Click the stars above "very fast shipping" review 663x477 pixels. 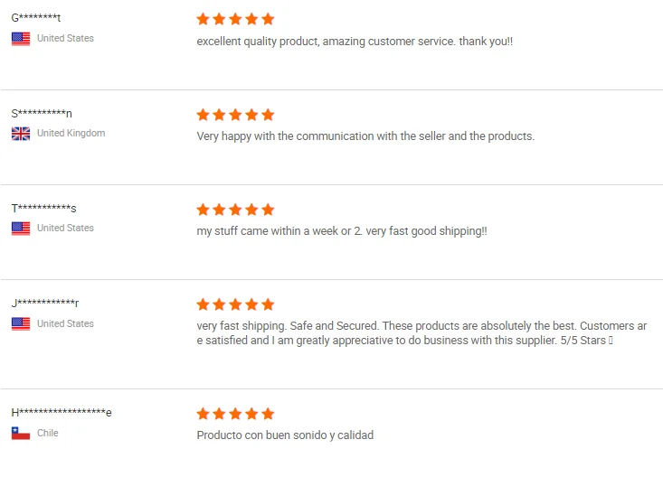[235, 304]
